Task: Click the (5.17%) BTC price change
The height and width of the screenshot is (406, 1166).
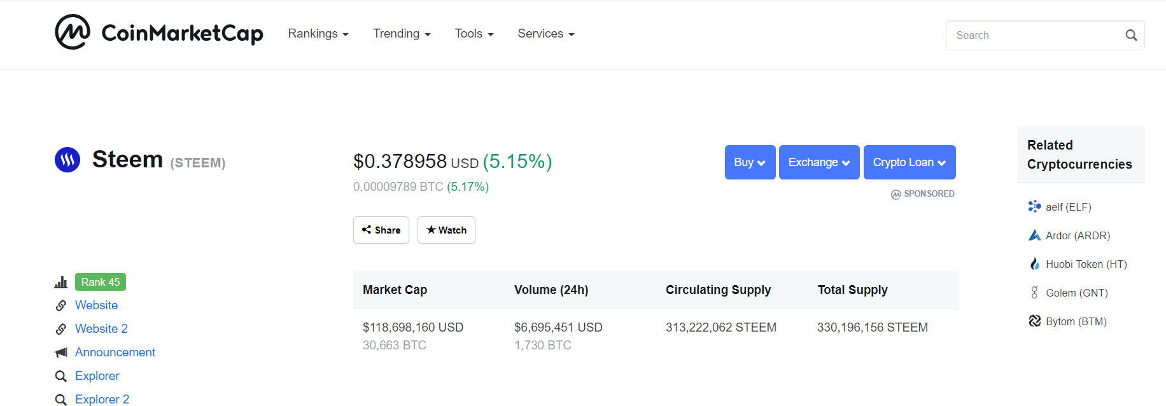Action: tap(468, 187)
